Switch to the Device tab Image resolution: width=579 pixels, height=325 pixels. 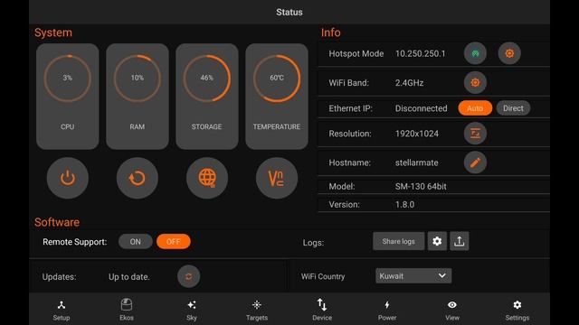(322, 310)
